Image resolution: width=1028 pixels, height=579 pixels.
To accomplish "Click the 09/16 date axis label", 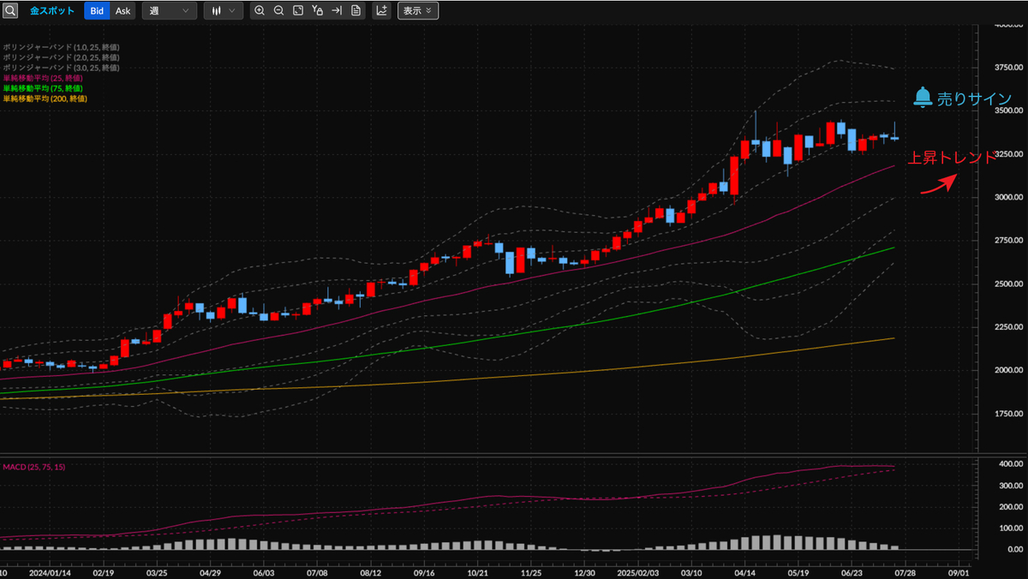I will click(x=424, y=571).
